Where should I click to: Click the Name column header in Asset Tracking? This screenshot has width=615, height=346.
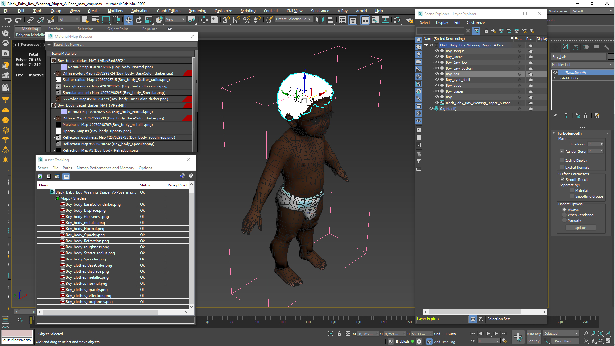click(x=87, y=185)
